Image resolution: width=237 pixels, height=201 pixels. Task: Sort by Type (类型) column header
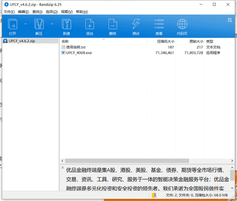click(x=210, y=41)
